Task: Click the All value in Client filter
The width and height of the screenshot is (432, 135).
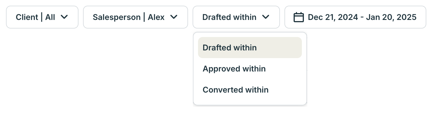Action: click(x=50, y=17)
